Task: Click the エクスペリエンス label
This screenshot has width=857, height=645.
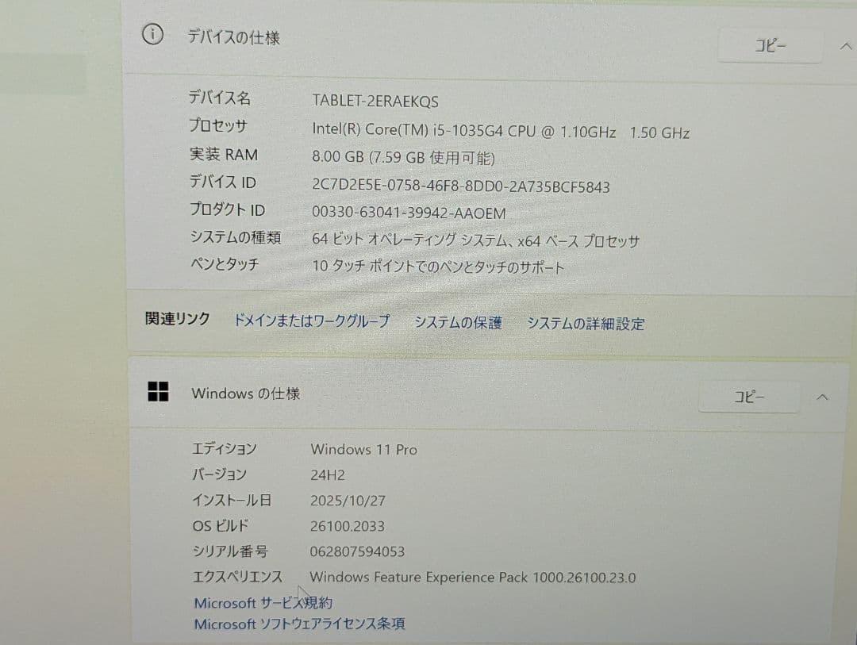Action: coord(237,577)
